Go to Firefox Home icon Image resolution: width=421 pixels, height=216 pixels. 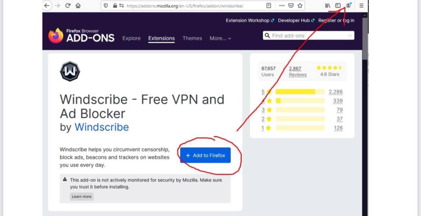pyautogui.click(x=78, y=5)
